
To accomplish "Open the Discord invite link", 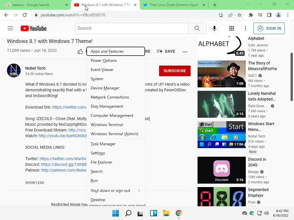I will click(64, 164).
